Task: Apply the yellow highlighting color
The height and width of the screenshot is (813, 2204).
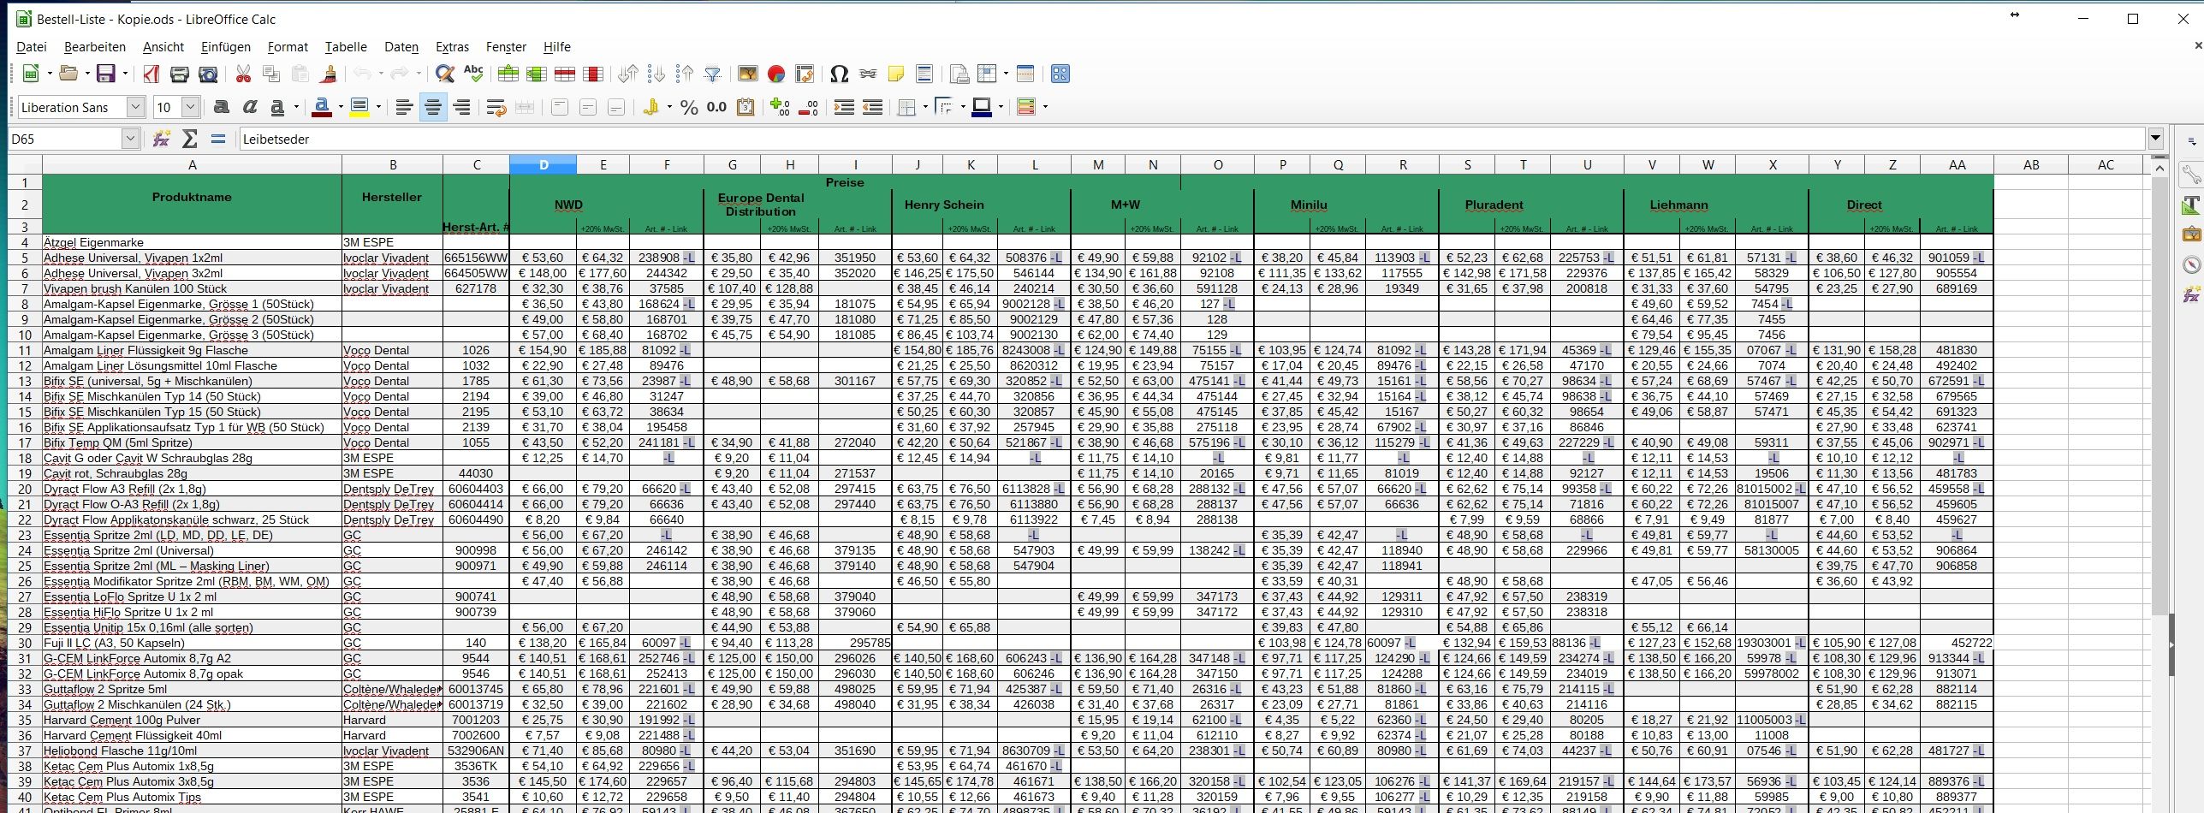Action: click(x=359, y=108)
